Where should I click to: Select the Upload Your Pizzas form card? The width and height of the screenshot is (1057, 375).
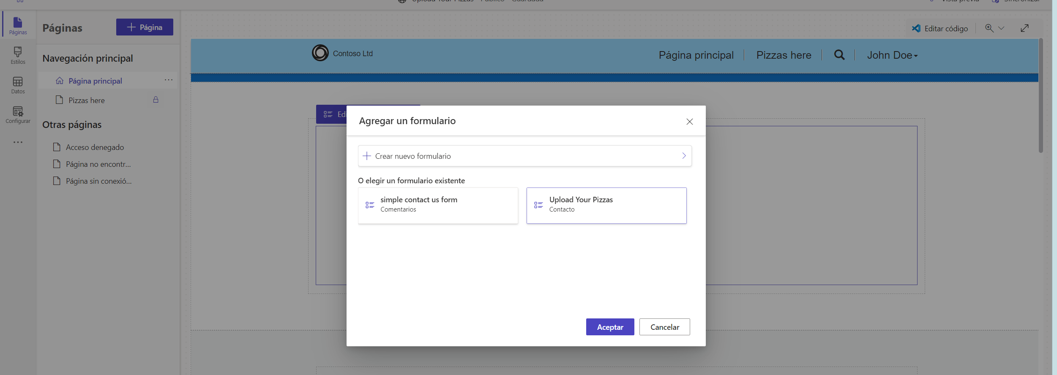(x=606, y=206)
